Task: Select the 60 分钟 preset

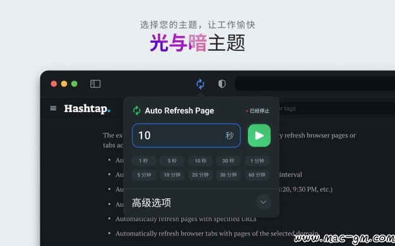Action: pos(257,175)
